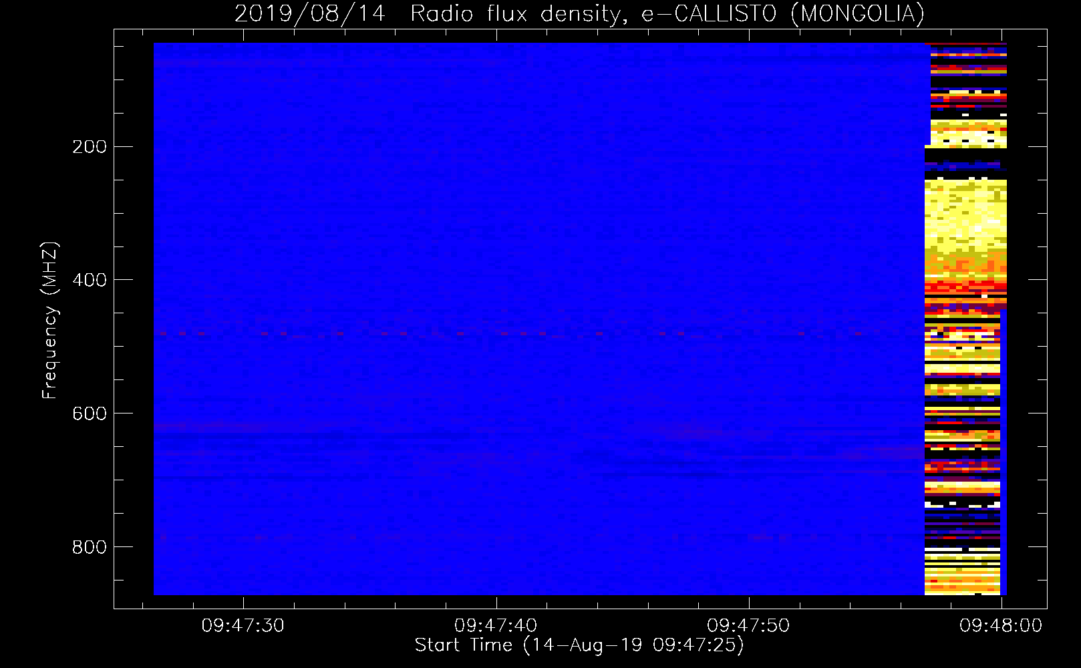Click the plot title '2019/08/14 Radio flux density'
The height and width of the screenshot is (668, 1081).
[579, 13]
